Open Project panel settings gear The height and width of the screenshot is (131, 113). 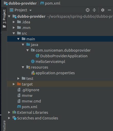point(103,10)
